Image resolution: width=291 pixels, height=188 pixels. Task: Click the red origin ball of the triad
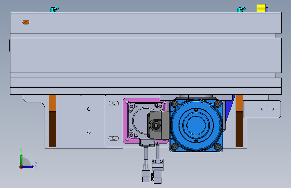point(20,167)
